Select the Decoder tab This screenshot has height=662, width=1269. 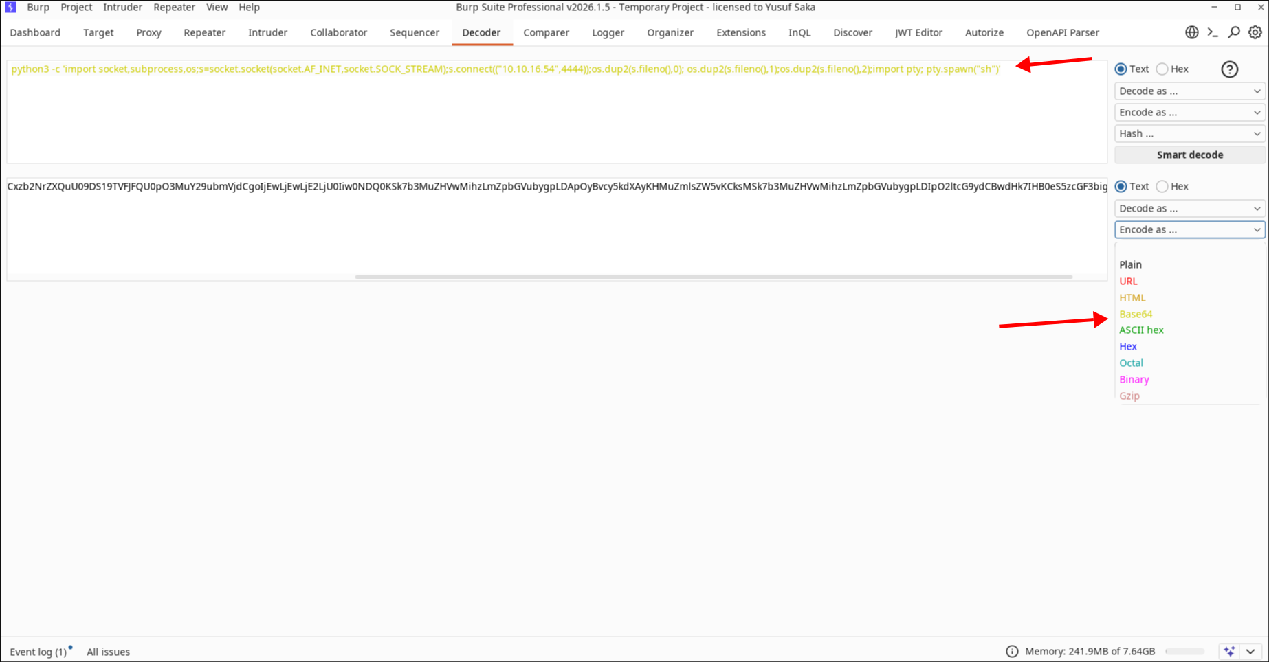click(481, 32)
